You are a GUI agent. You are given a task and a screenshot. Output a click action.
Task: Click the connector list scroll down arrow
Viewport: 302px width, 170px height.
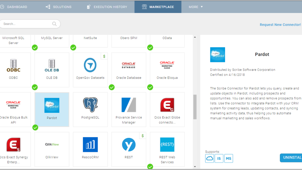tap(195, 167)
